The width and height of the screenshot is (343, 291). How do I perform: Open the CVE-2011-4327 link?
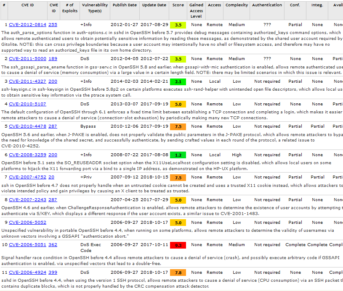pyautogui.click(x=27, y=81)
